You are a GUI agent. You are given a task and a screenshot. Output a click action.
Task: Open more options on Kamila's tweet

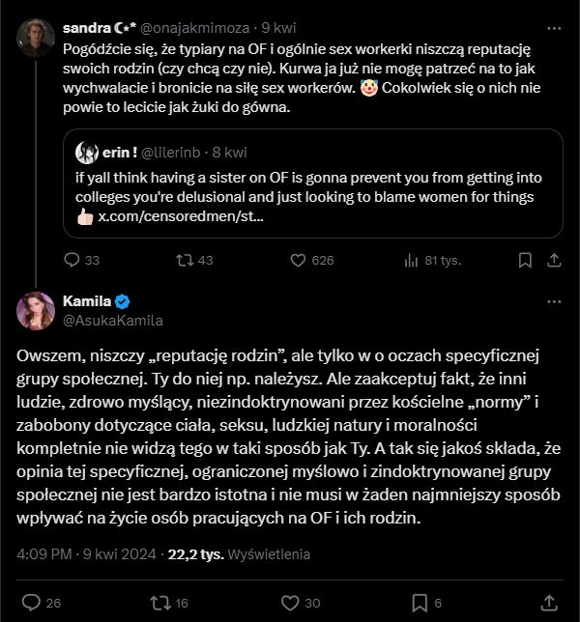click(x=554, y=302)
